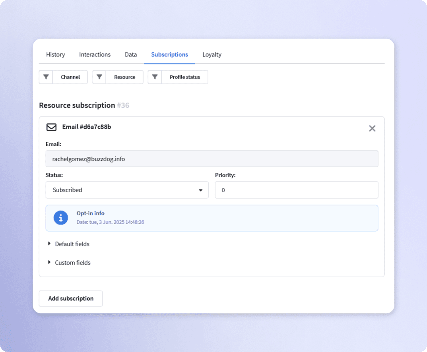Expand the Default fields section
The width and height of the screenshot is (427, 352).
coord(69,244)
